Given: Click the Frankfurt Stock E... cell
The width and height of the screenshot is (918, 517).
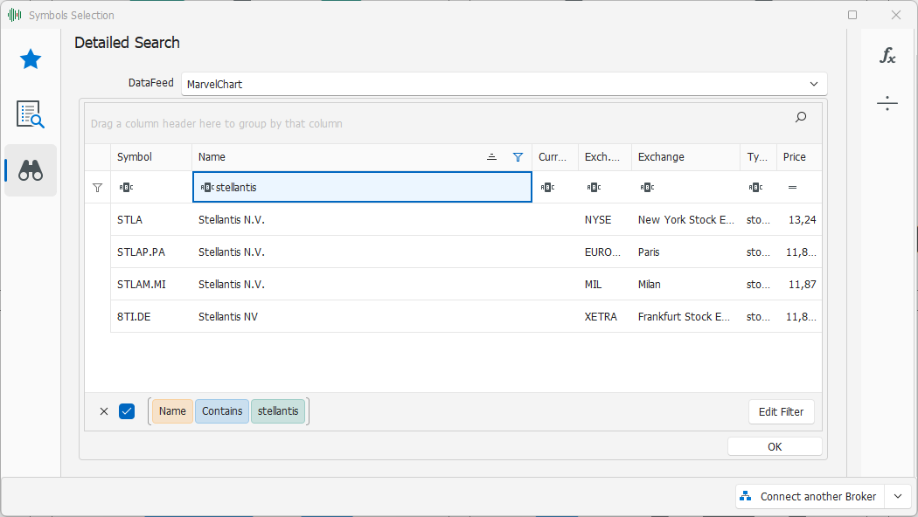Looking at the screenshot, I should coord(684,316).
